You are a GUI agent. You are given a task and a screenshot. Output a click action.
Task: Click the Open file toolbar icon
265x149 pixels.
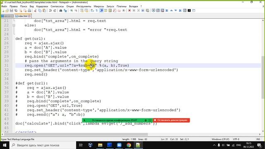tap(7, 10)
